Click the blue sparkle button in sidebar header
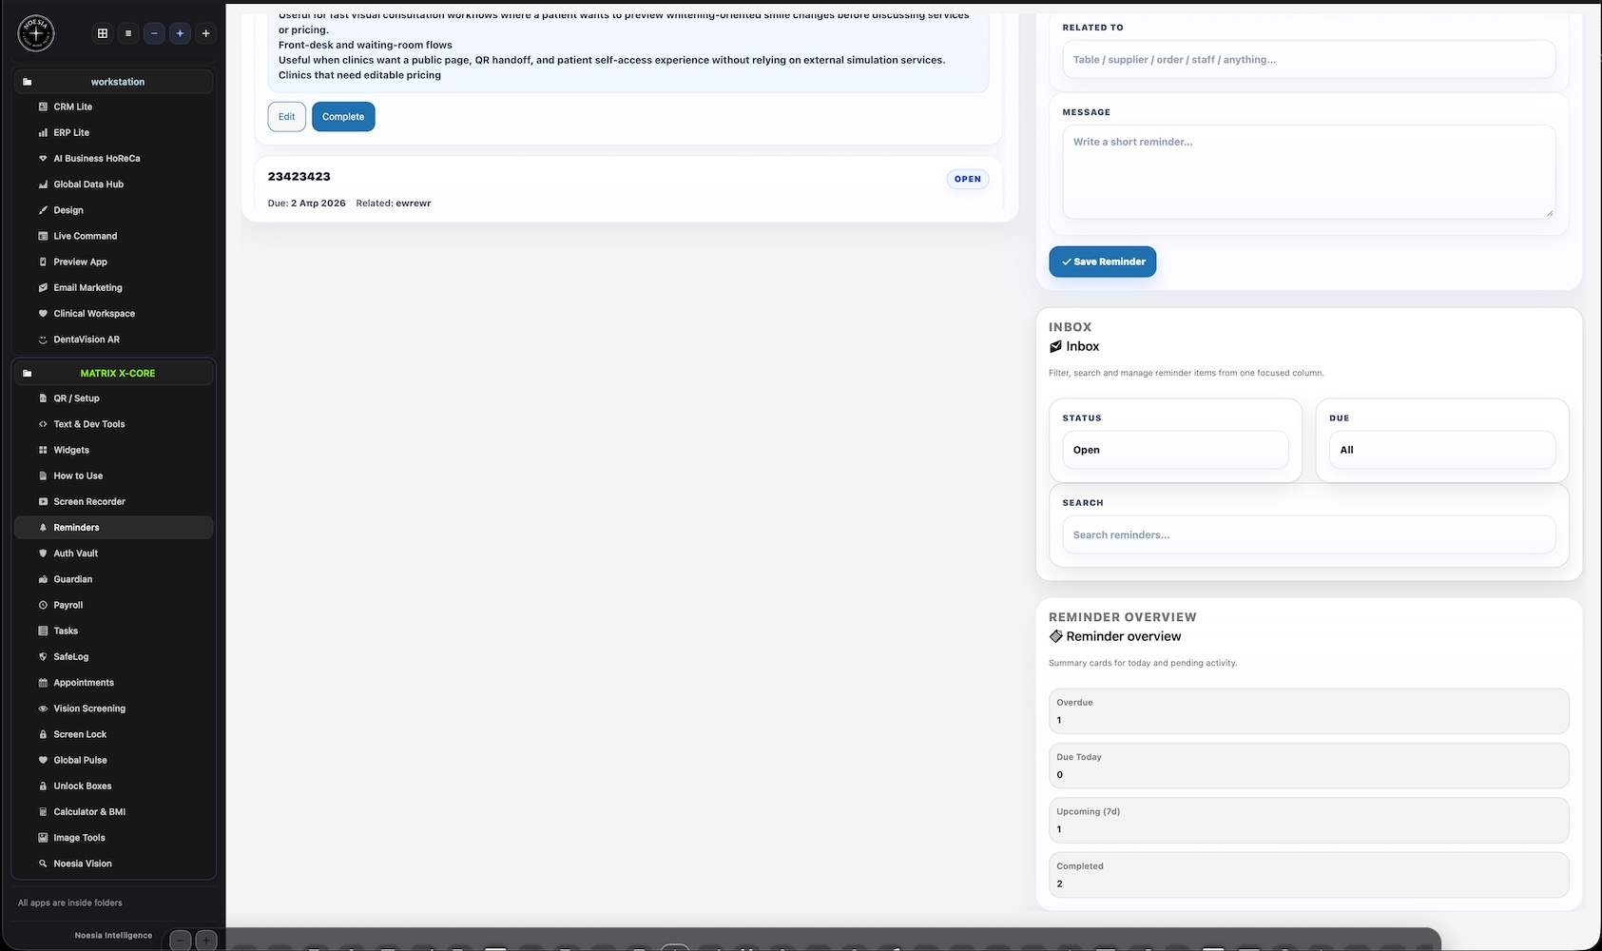The image size is (1602, 951). 180,33
